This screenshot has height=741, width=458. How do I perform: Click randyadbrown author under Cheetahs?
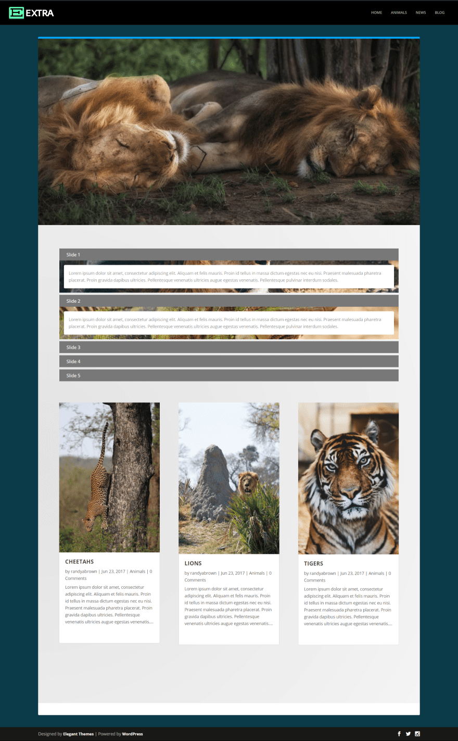[84, 572]
